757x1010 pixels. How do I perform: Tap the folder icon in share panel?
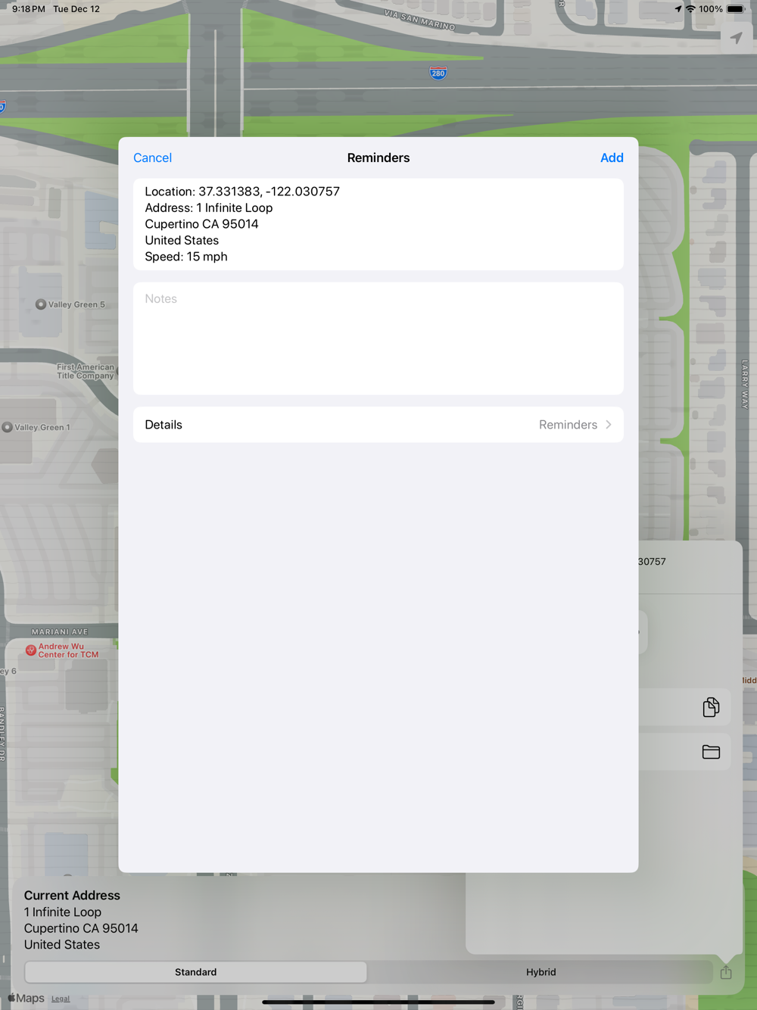pyautogui.click(x=711, y=752)
